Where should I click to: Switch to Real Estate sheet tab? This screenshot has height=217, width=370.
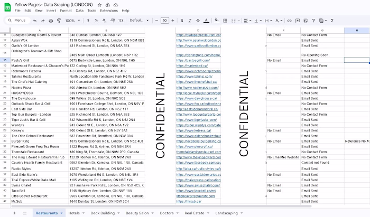195,213
